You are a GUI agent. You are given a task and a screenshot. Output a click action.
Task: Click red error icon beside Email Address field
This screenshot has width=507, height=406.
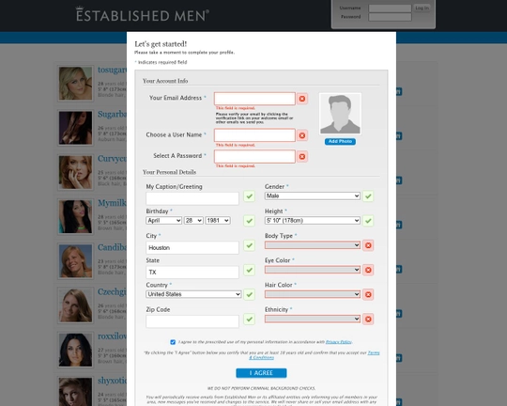[302, 99]
